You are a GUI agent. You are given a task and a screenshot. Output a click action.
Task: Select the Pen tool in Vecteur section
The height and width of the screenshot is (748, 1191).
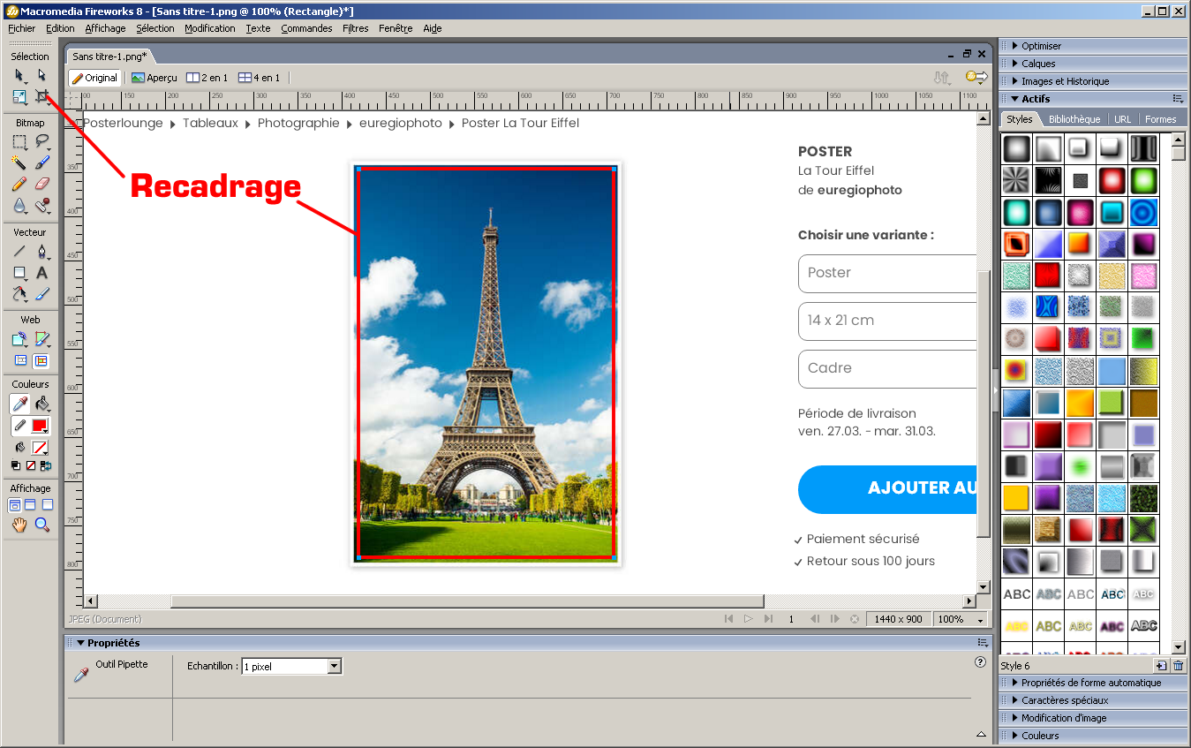pos(41,252)
